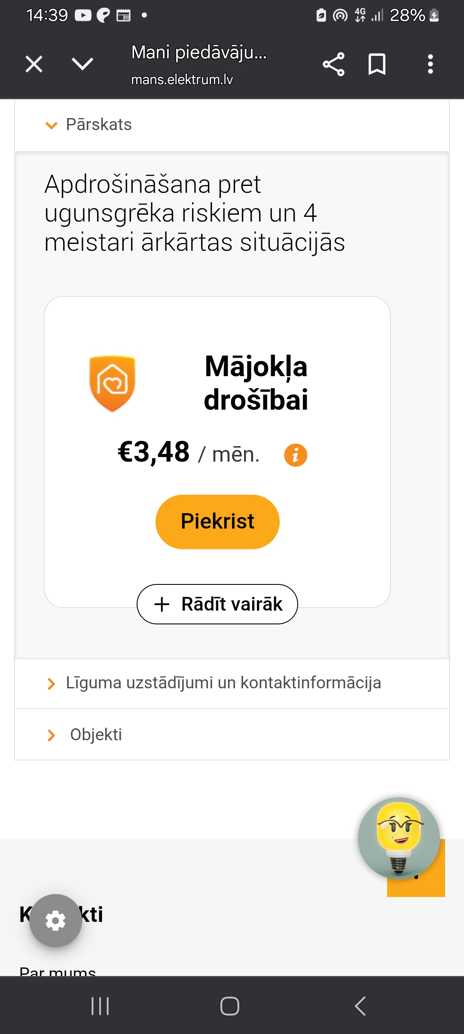Expand Līguma uzstādījumi un kontaktinformācija section

tap(223, 683)
